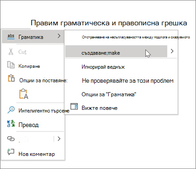The image size is (196, 169).
Task: Click the grammar explanation text Отстраняване на несъгласуваността
Action: click(x=136, y=37)
